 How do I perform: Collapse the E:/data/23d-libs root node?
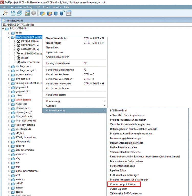(x=3, y=29)
